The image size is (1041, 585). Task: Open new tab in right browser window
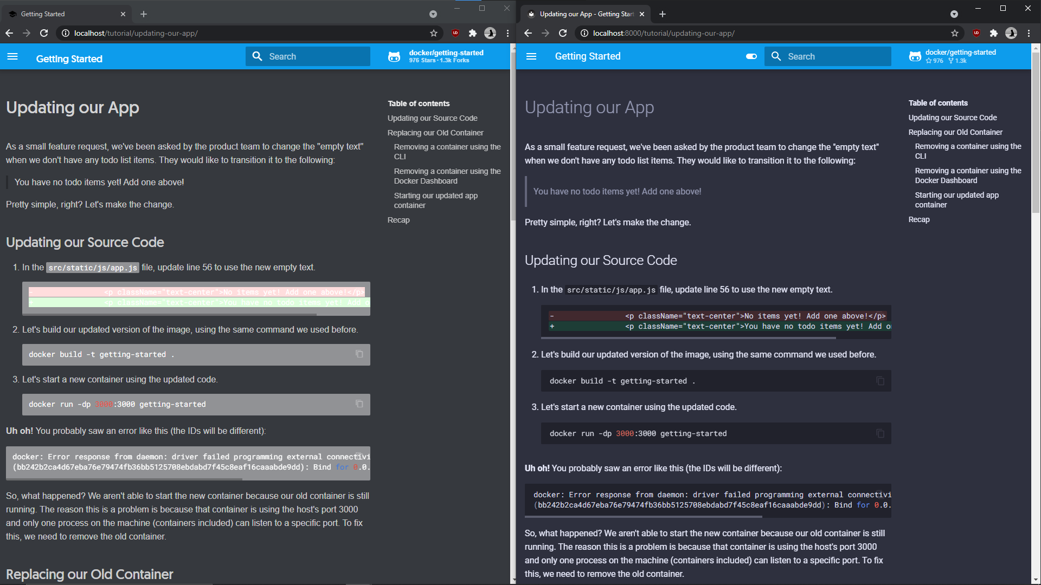pyautogui.click(x=663, y=14)
